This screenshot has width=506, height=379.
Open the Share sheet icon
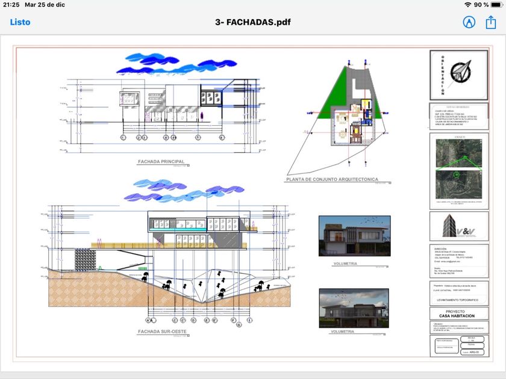tap(490, 22)
